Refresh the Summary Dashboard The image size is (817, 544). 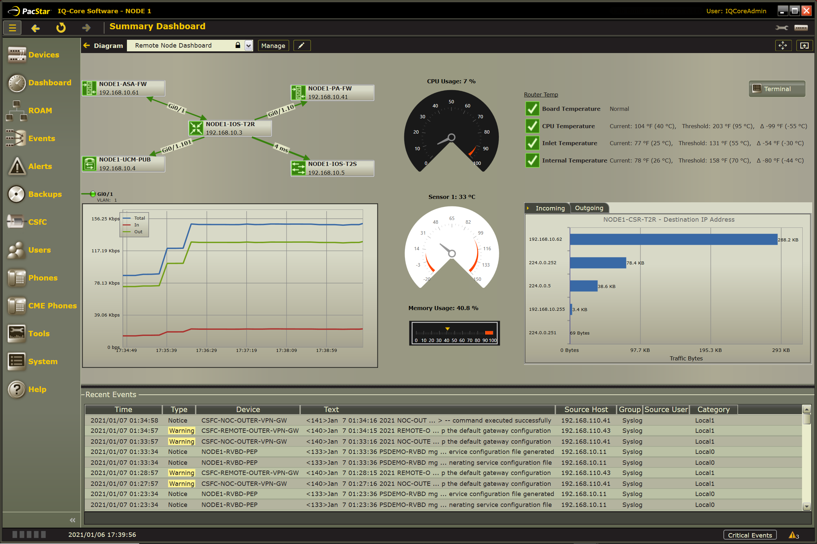click(x=61, y=28)
